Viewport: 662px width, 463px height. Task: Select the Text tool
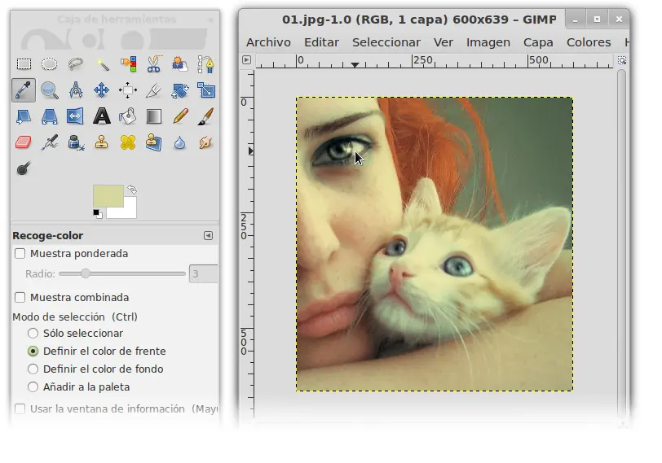[x=101, y=116]
